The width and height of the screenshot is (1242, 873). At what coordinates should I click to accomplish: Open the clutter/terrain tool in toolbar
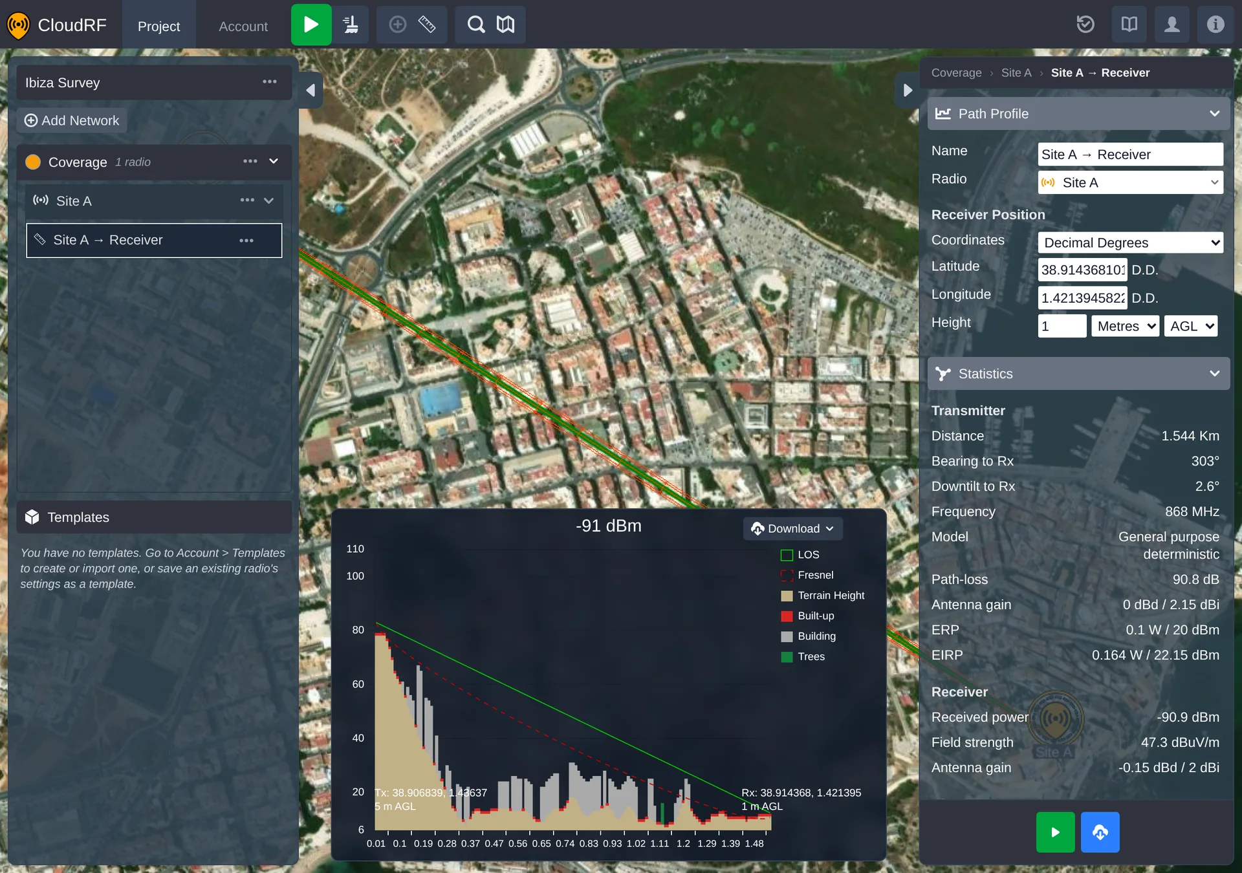pyautogui.click(x=351, y=25)
